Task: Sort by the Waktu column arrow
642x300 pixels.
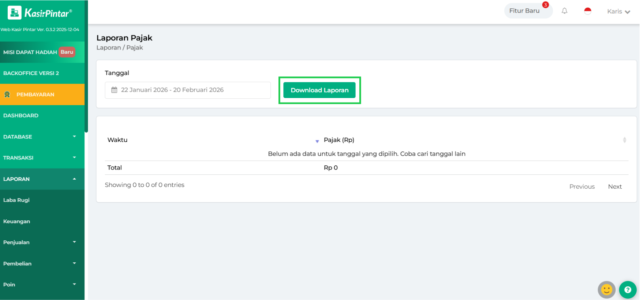Action: pos(317,141)
